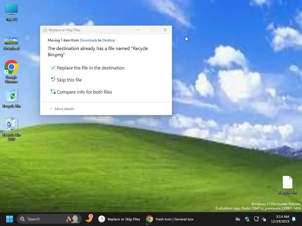Open the clock showing 3:14 AM
Viewport: 302px width, 226px height.
click(280, 219)
